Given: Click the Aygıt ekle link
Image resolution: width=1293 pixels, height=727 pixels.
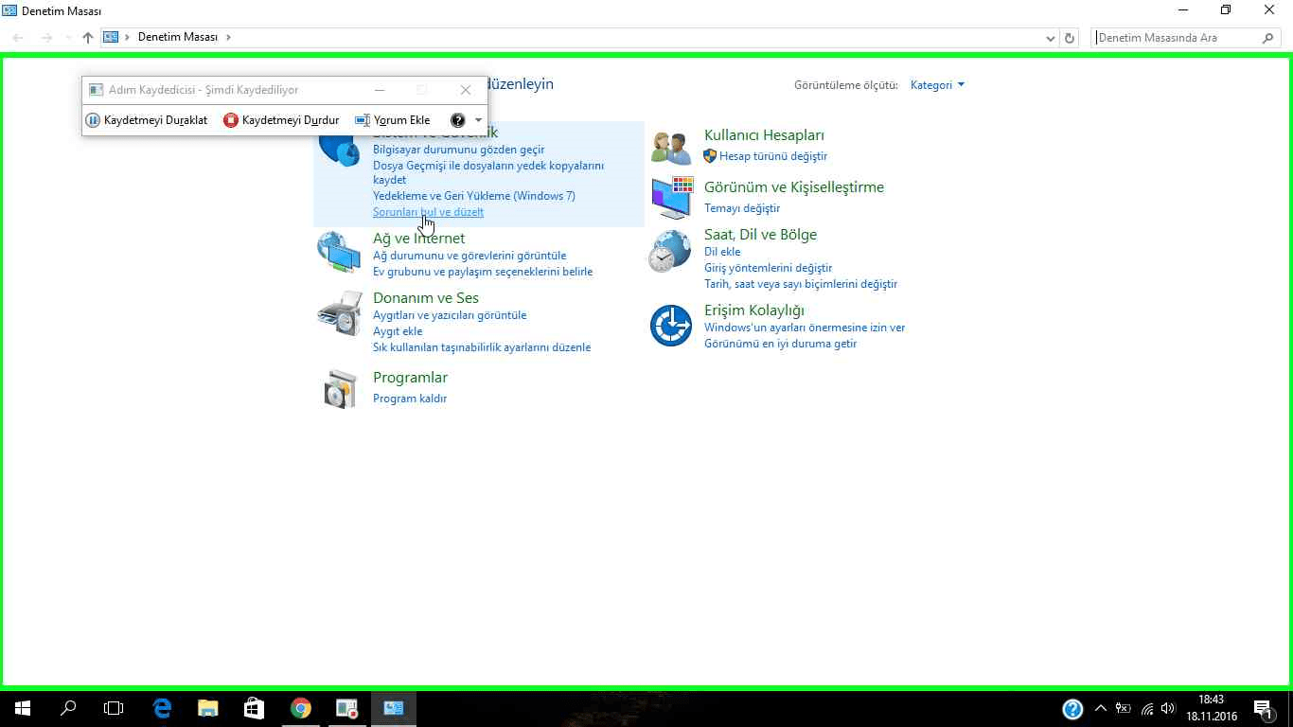Looking at the screenshot, I should [398, 331].
